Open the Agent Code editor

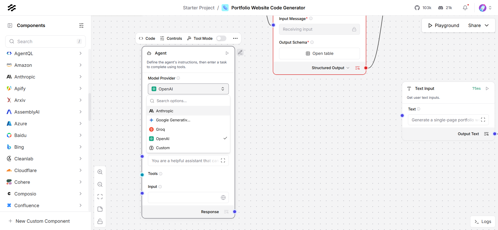147,38
